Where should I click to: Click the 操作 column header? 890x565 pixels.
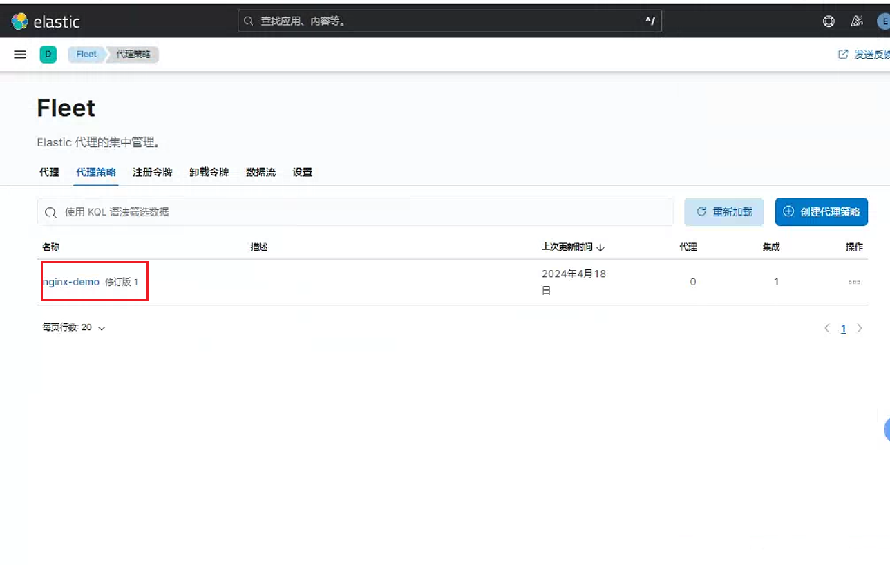854,247
